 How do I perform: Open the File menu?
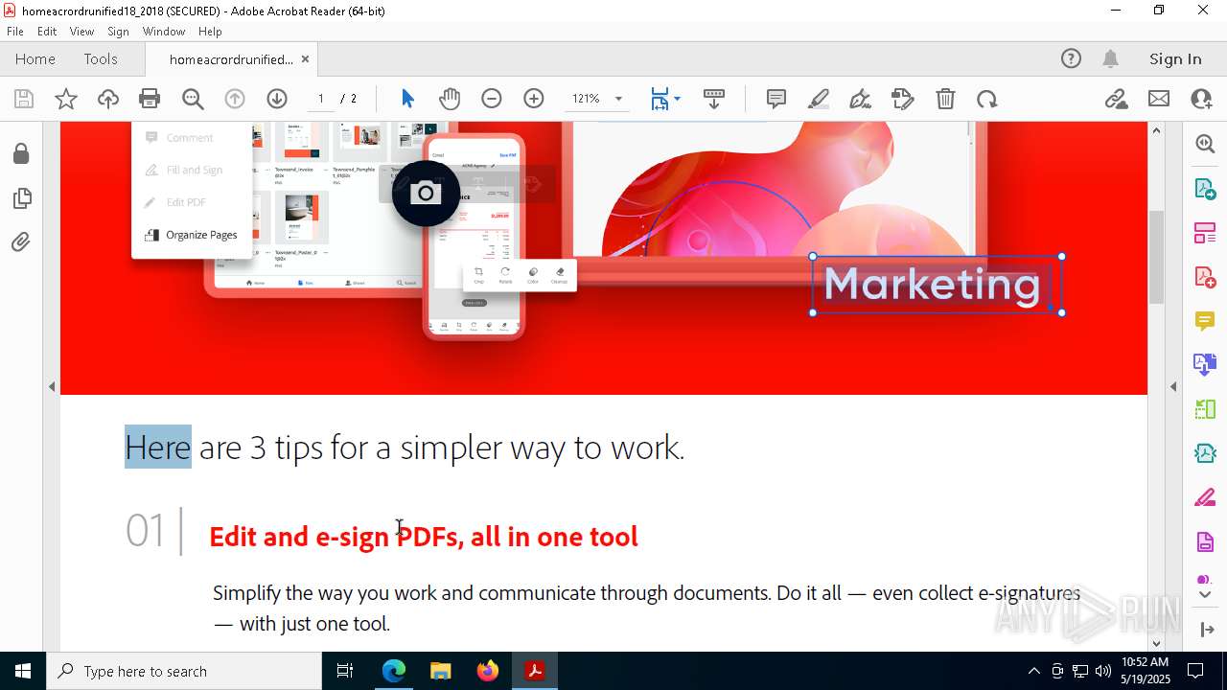tap(15, 32)
